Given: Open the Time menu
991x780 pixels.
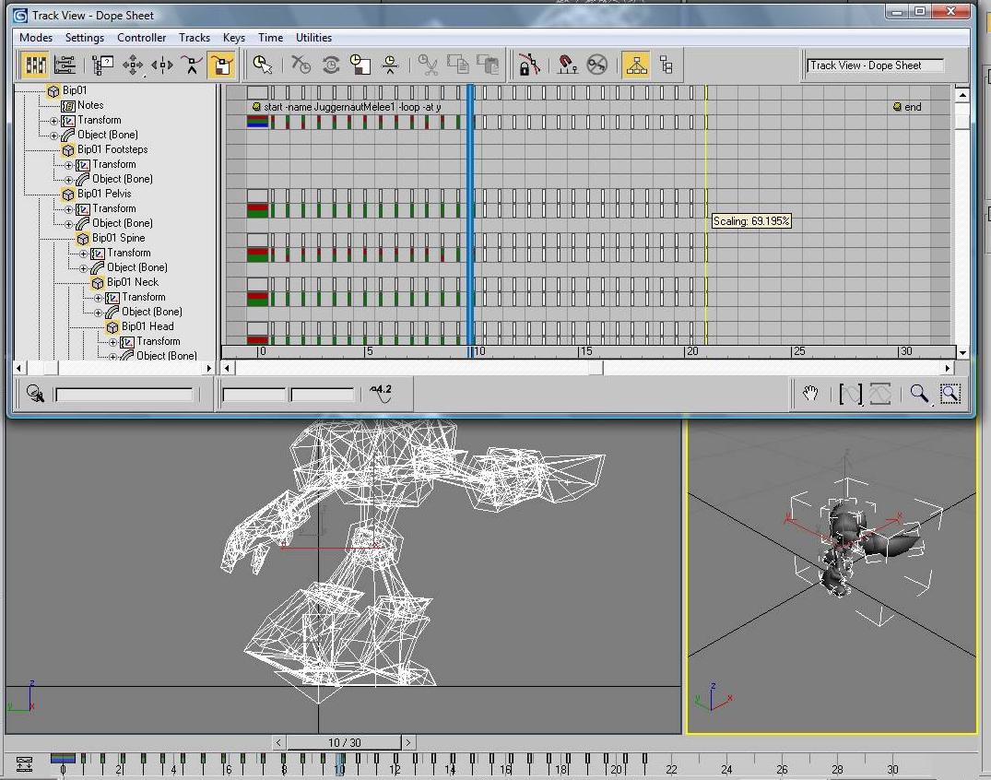Looking at the screenshot, I should (x=270, y=37).
